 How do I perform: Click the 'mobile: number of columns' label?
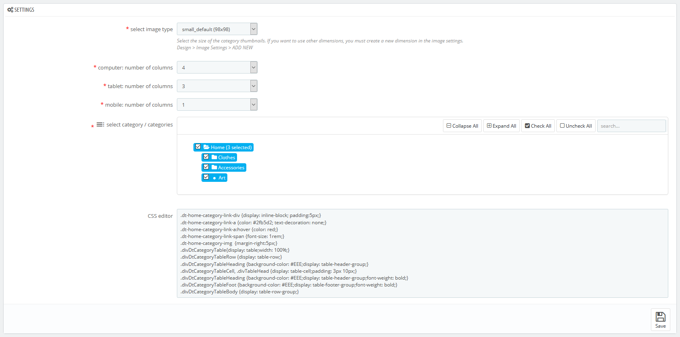pyautogui.click(x=139, y=105)
